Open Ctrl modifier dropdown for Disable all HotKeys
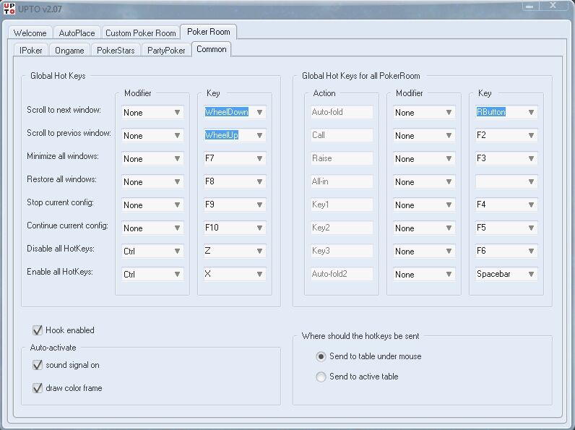The width and height of the screenshot is (575, 430). point(152,251)
